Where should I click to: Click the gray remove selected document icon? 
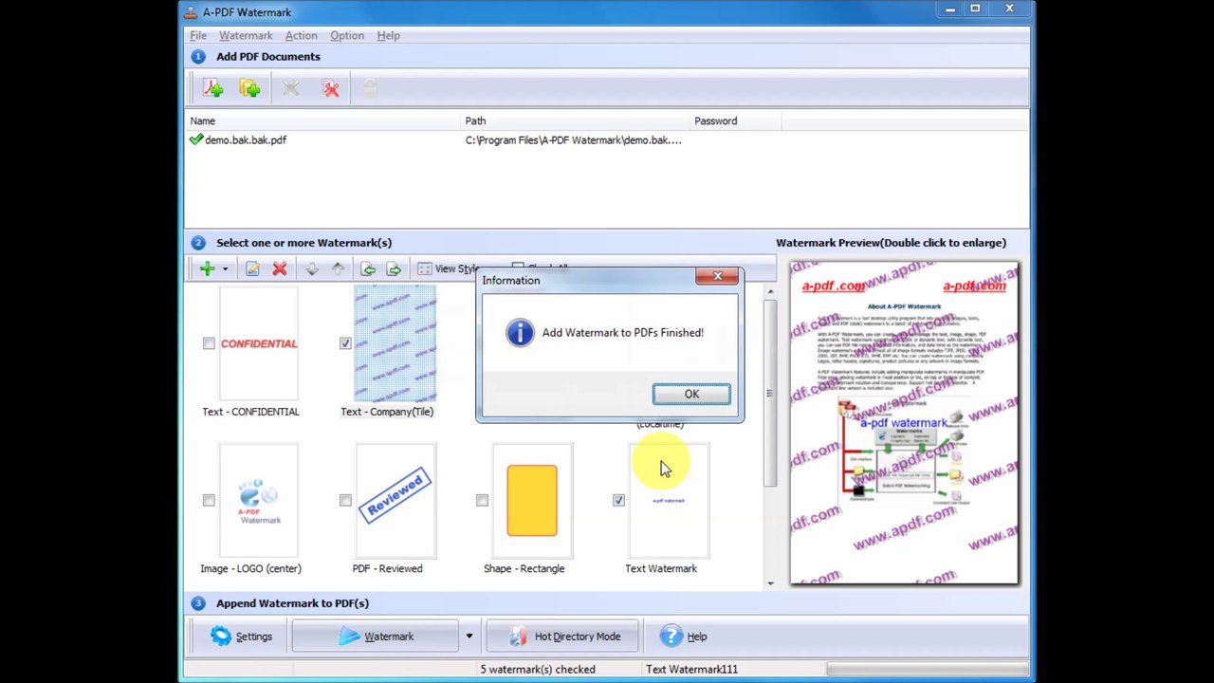pos(291,88)
